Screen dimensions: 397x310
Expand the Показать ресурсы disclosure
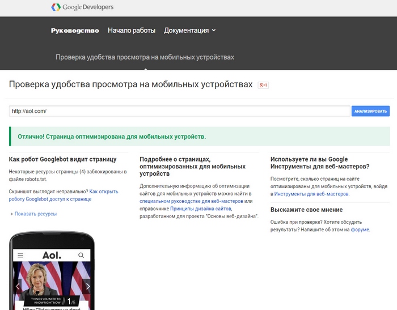(x=34, y=214)
